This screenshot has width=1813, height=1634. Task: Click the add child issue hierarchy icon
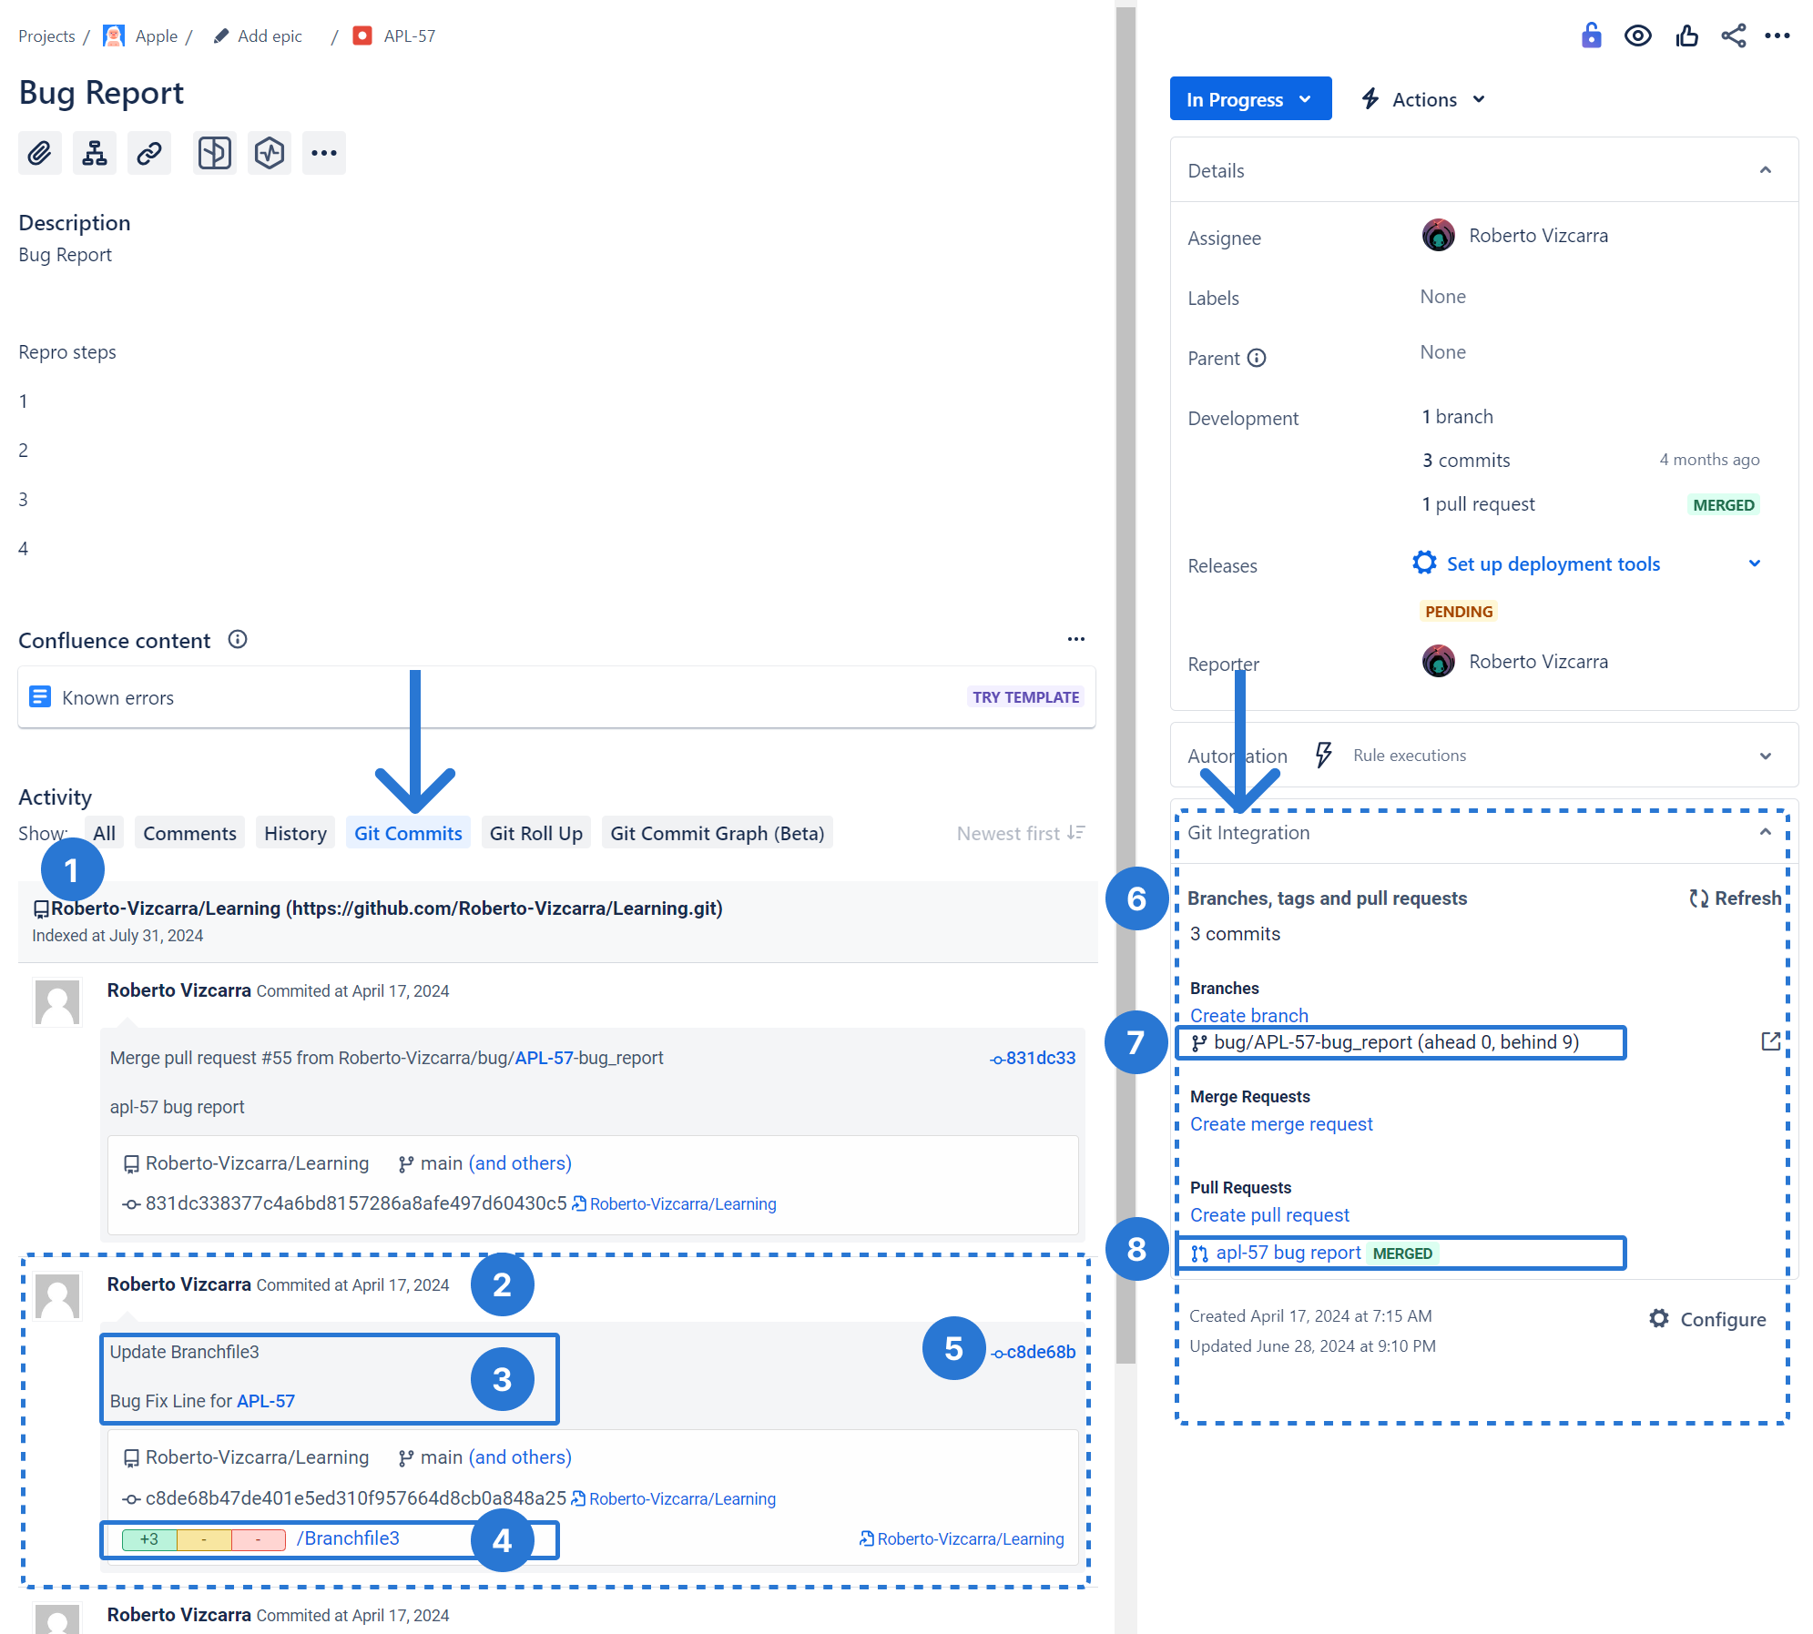click(x=95, y=153)
